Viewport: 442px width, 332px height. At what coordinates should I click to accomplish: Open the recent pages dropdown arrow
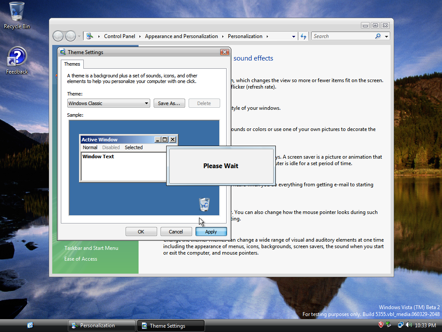(x=79, y=36)
